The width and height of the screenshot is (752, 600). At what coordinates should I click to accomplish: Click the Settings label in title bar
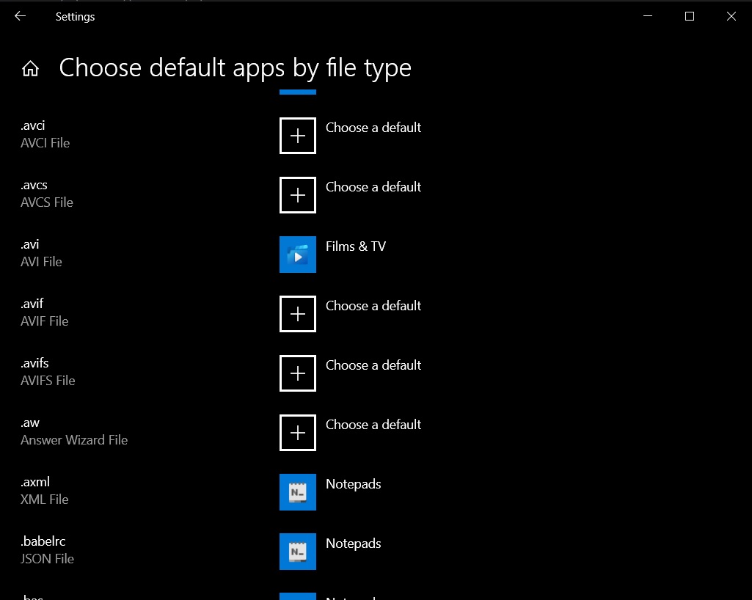[x=75, y=16]
